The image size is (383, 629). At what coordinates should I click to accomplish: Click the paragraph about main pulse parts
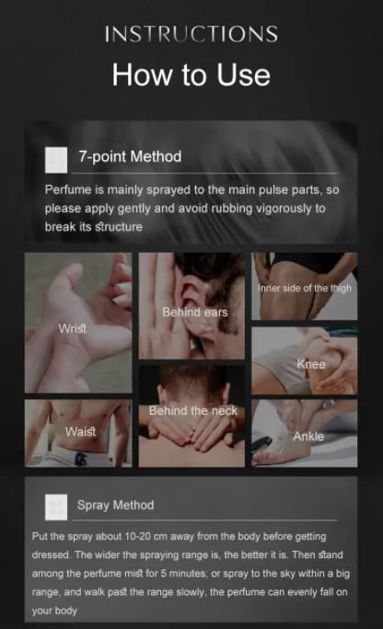click(x=191, y=208)
